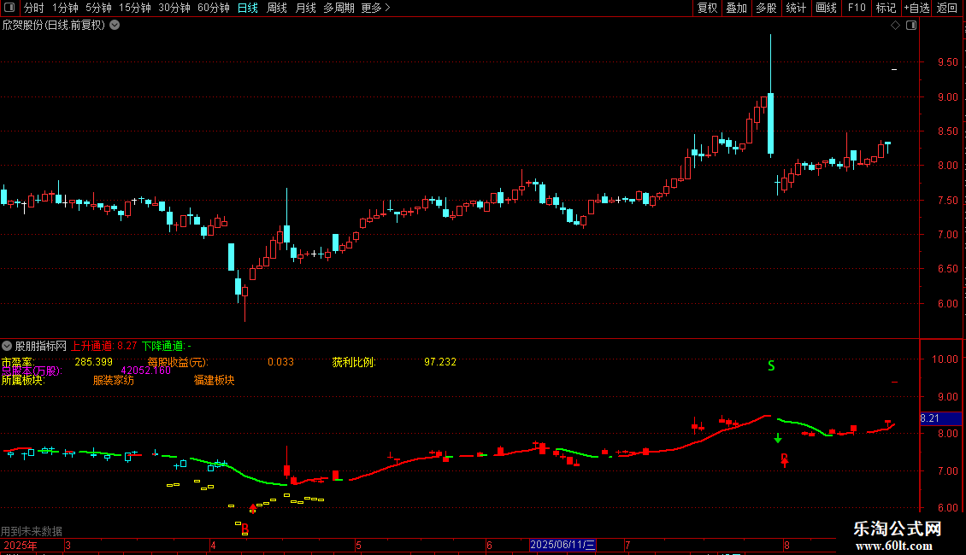The width and height of the screenshot is (966, 555).
Task: Click the 叠加 overlay button
Action: (736, 8)
